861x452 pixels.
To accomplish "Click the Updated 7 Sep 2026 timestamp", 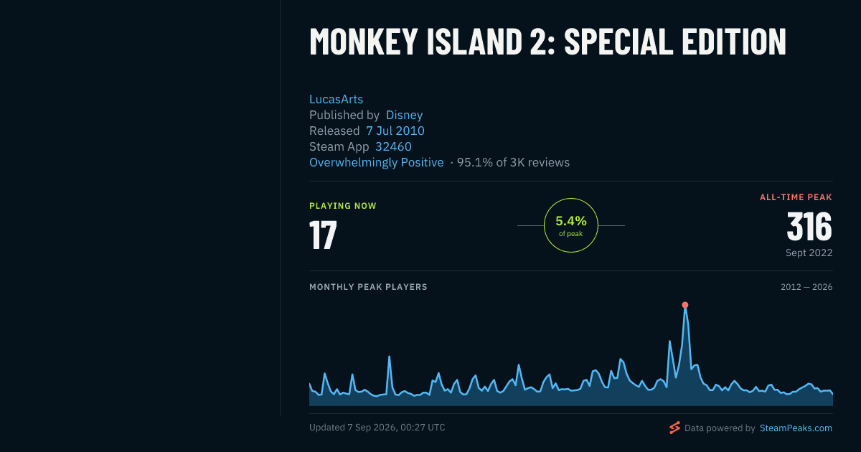I will 377,428.
